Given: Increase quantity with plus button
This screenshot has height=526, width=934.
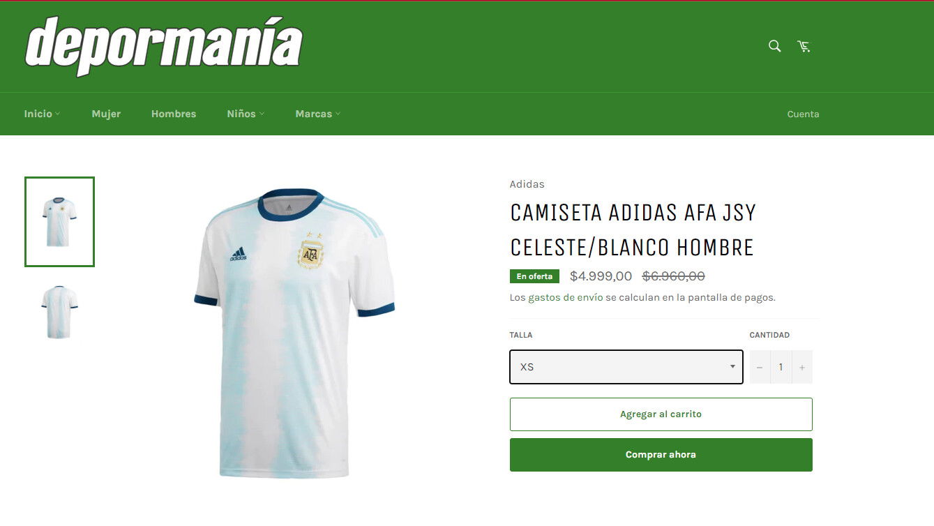Looking at the screenshot, I should 802,367.
